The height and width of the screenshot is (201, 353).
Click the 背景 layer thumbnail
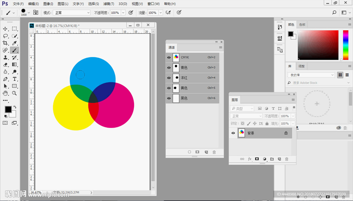(242, 133)
